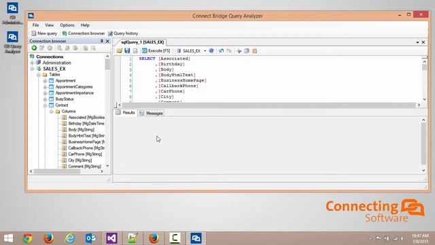The image size is (435, 245).
Task: Open CB Query Analyzer desktop shortcut
Action: [x=12, y=42]
